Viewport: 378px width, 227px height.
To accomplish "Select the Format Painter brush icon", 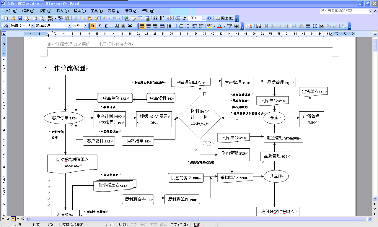I will [96, 18].
